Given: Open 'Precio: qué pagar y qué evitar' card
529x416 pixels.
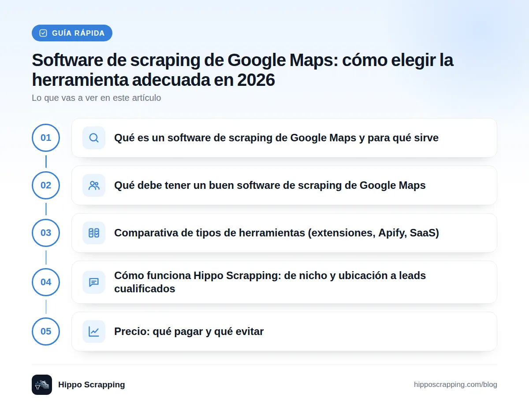Looking at the screenshot, I should coord(284,331).
